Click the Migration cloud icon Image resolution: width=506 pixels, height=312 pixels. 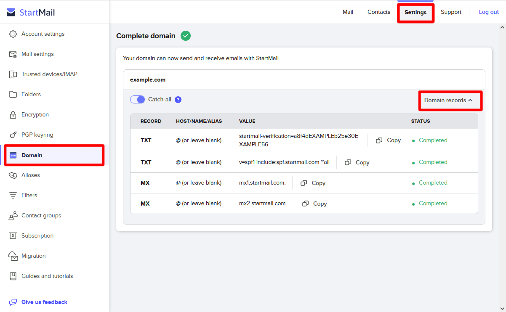pyautogui.click(x=13, y=256)
